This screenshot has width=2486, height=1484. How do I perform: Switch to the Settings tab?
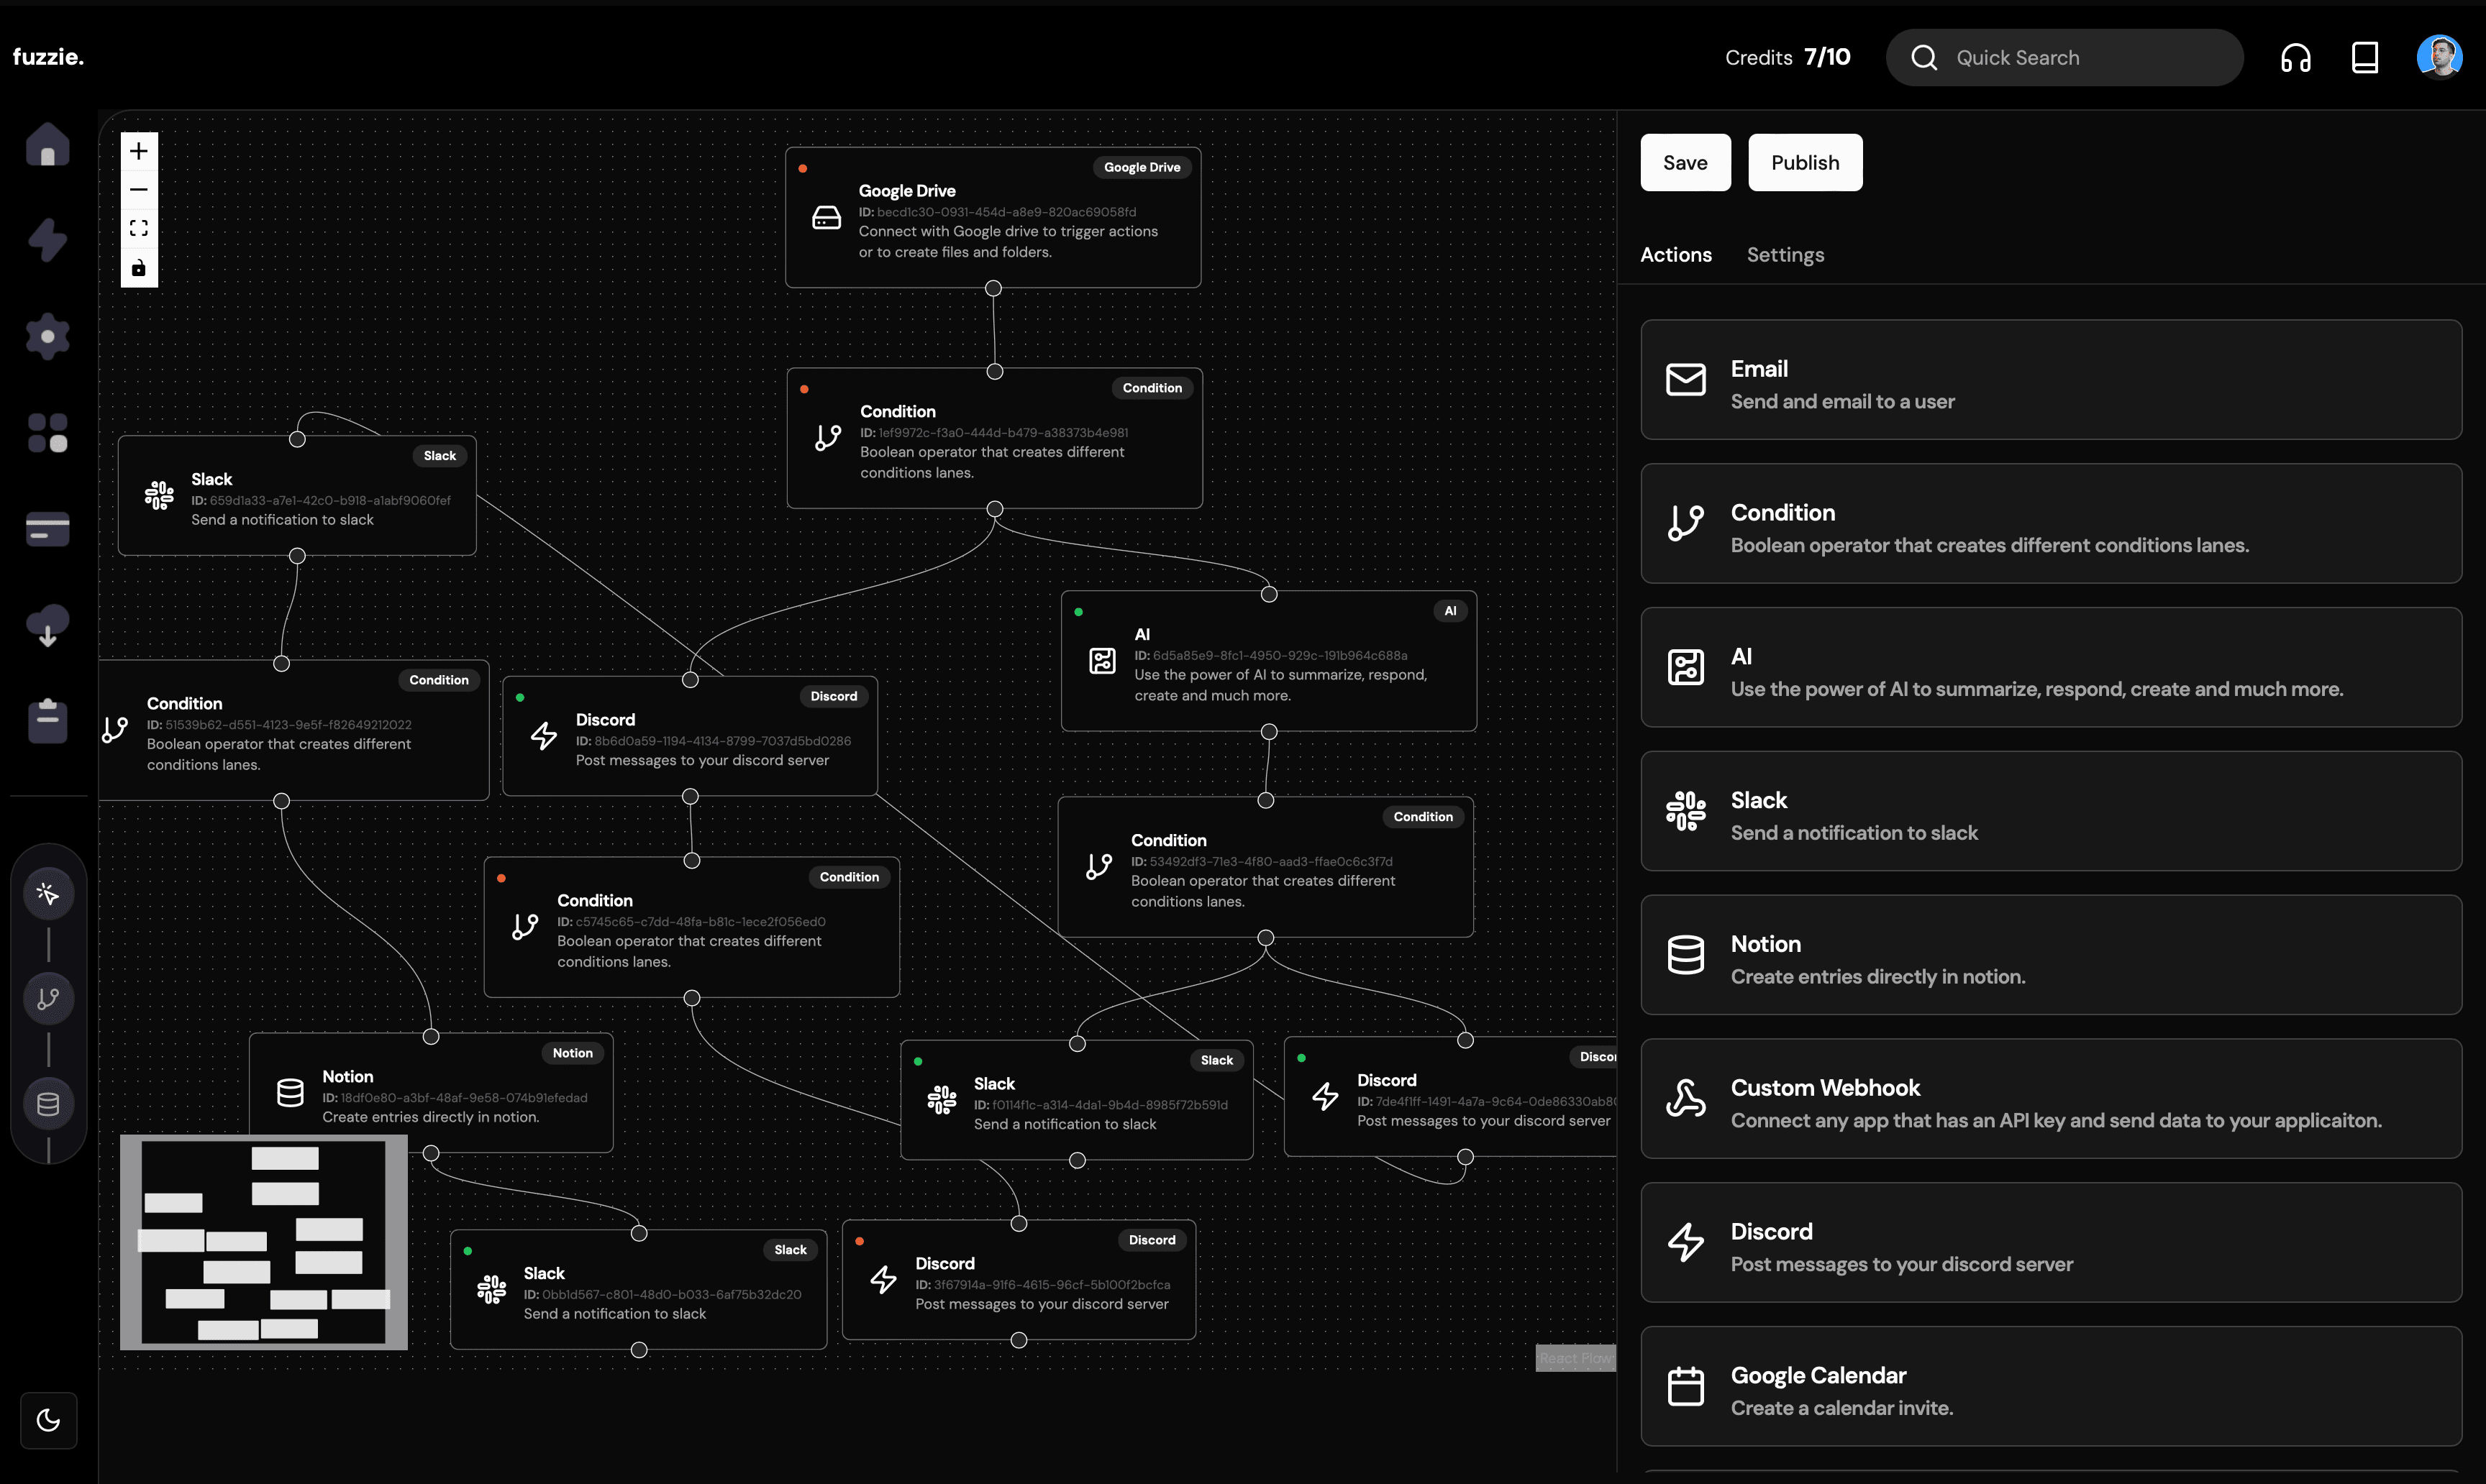1785,255
